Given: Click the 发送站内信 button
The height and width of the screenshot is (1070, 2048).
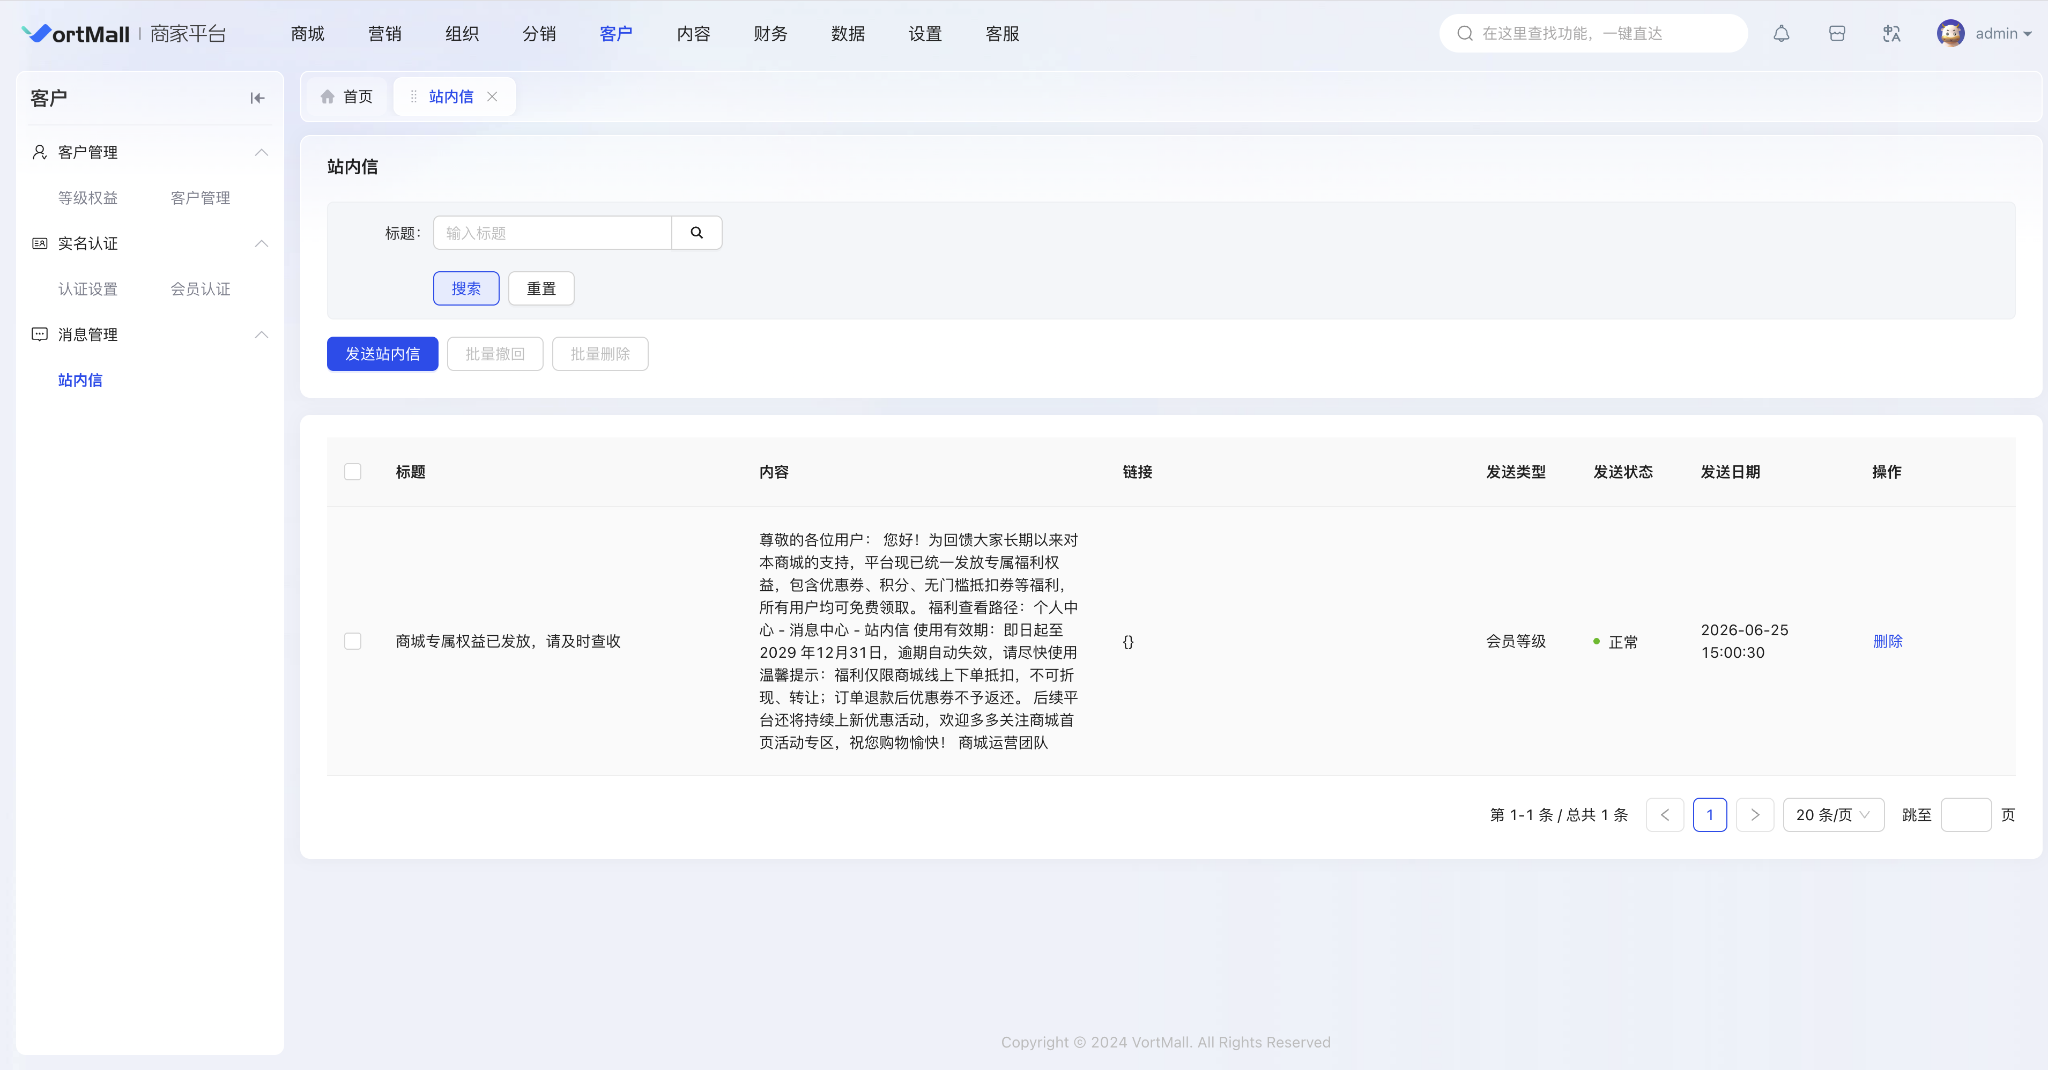Looking at the screenshot, I should point(382,354).
